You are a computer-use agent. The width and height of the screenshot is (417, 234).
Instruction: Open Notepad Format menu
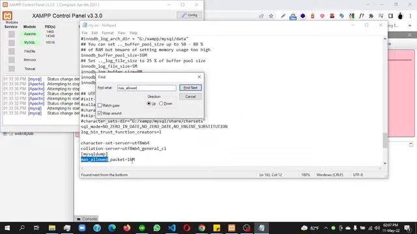coord(108,33)
